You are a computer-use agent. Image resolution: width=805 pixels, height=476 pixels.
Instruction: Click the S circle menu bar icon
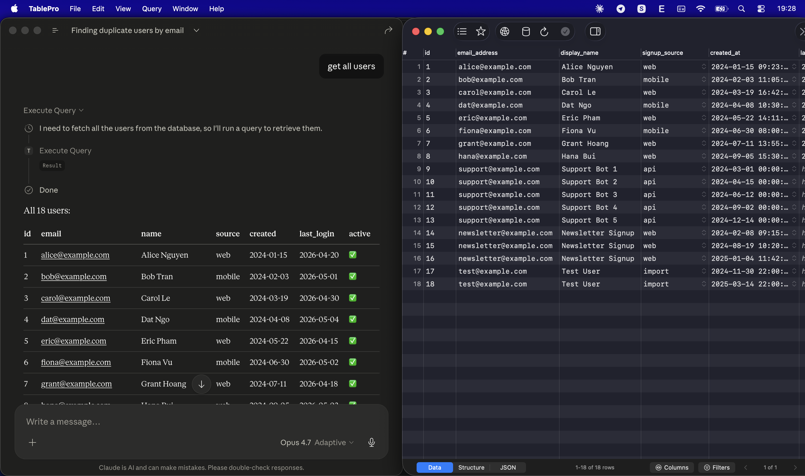pyautogui.click(x=641, y=9)
